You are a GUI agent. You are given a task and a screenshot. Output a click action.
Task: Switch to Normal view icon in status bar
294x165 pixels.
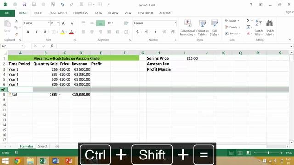232,153
